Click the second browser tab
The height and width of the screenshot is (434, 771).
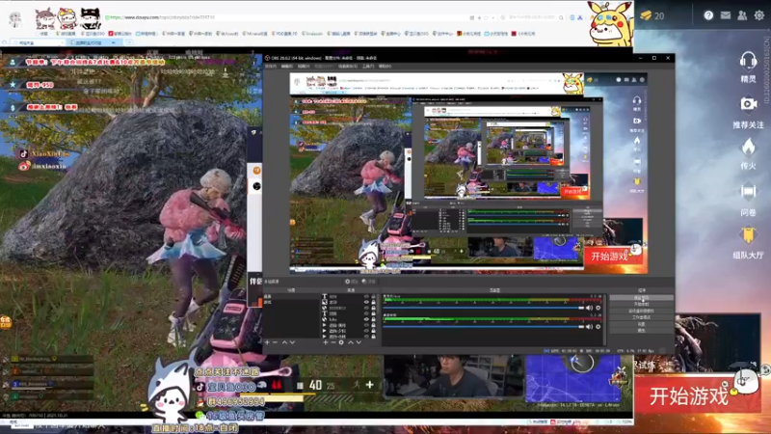pyautogui.click(x=93, y=42)
